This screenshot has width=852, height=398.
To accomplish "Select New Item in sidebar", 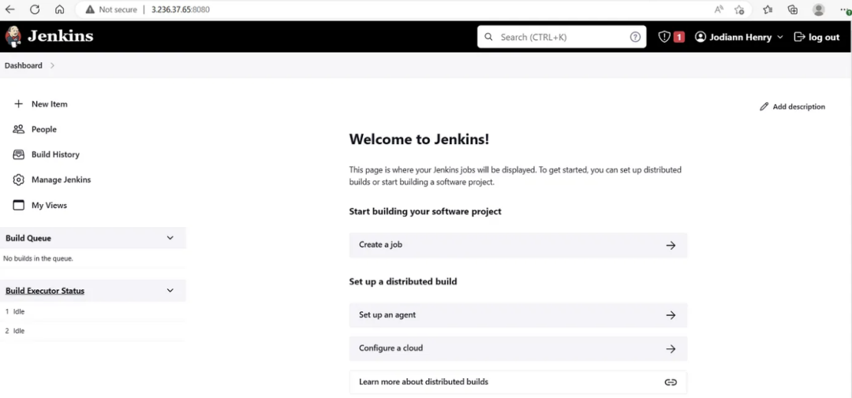I will coord(49,104).
